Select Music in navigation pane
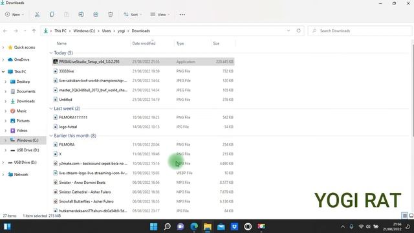 (x=21, y=111)
